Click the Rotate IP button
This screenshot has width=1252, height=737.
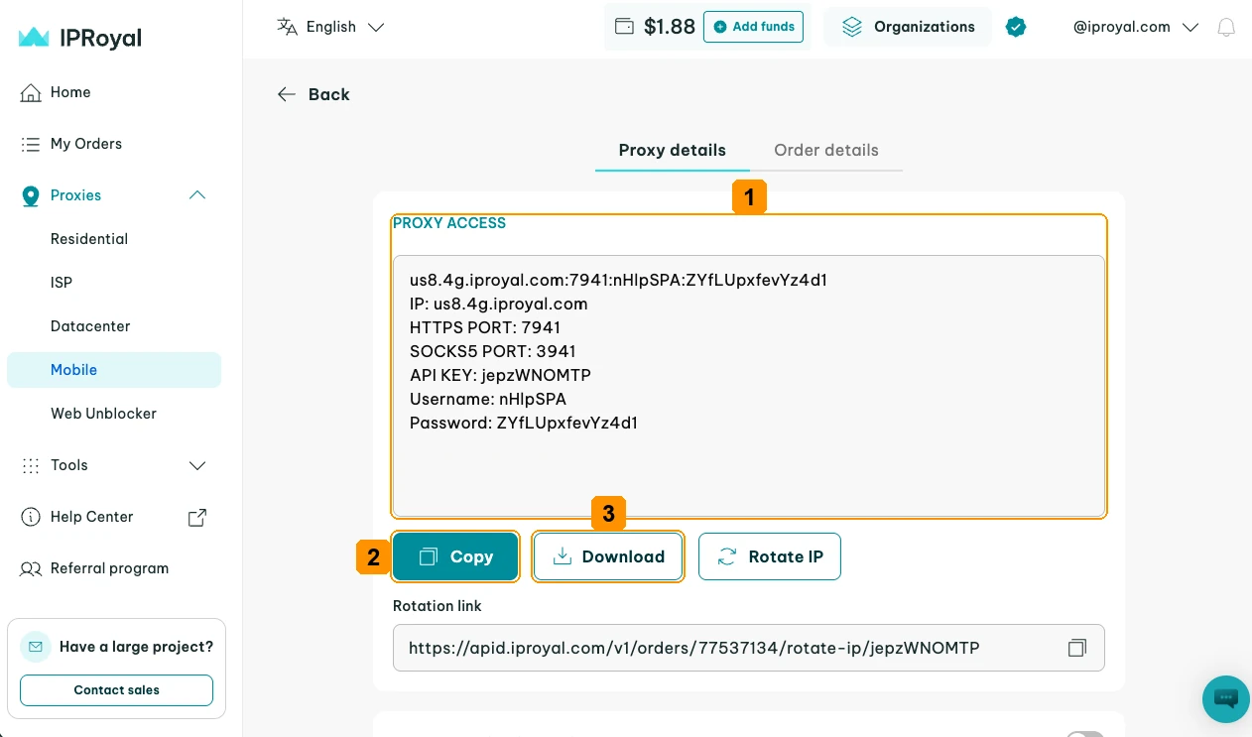770,556
